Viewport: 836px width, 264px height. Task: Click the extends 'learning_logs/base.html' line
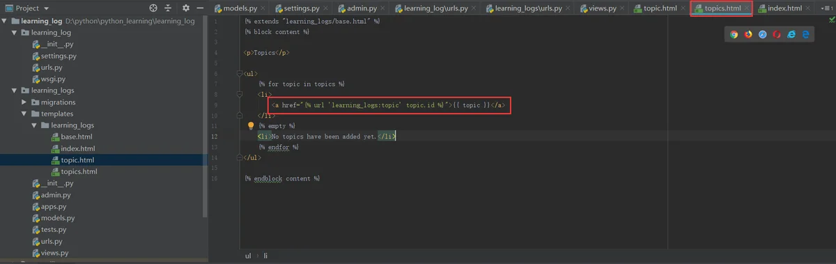click(312, 22)
